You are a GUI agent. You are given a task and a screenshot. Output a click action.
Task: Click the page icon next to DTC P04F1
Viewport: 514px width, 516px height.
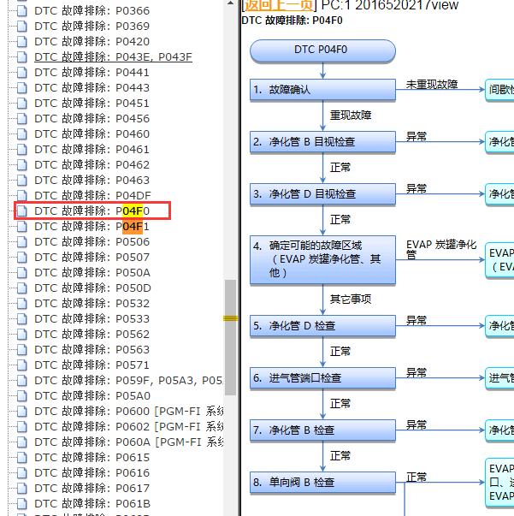point(21,227)
